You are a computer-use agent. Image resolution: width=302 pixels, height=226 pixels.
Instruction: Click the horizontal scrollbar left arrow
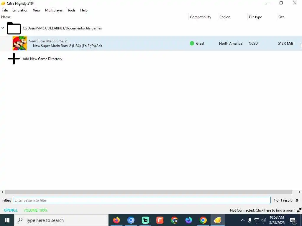pyautogui.click(x=2, y=192)
